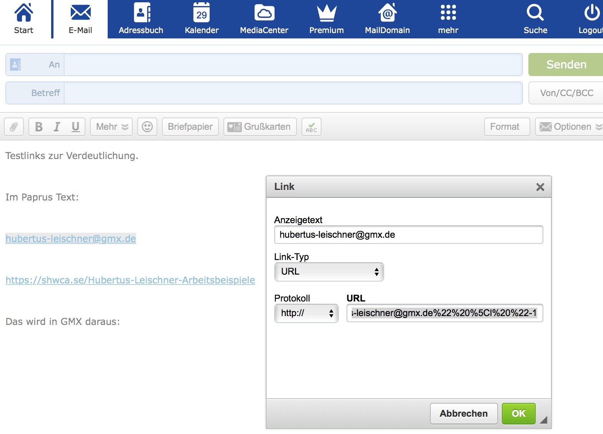Expand the Optionen dropdown

click(570, 127)
